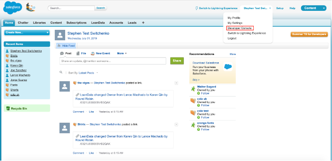
Task: Click the account icon beside Pants
Action: (7, 85)
